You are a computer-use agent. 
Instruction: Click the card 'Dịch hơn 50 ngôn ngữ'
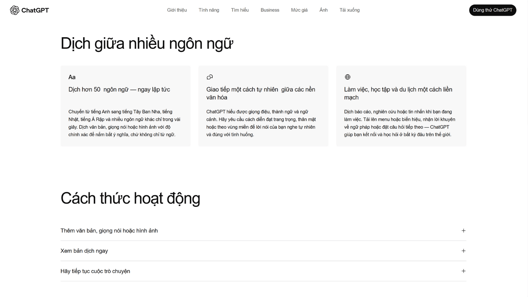point(125,106)
